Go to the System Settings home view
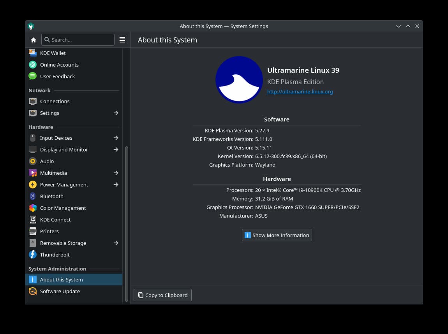Image resolution: width=448 pixels, height=334 pixels. pos(34,40)
